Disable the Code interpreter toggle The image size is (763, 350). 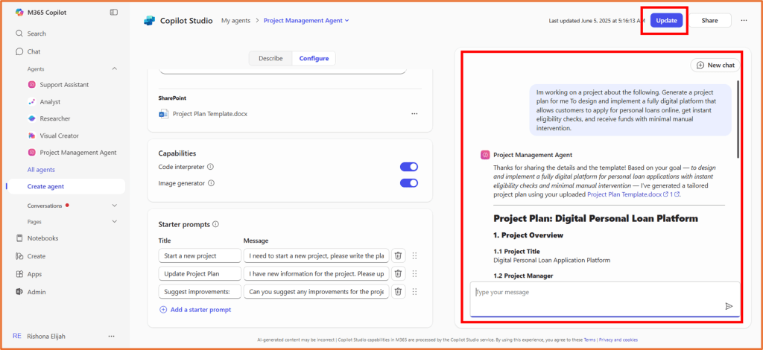click(408, 167)
